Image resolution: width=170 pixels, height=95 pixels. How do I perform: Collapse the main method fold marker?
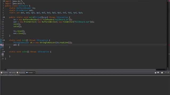point(4,17)
